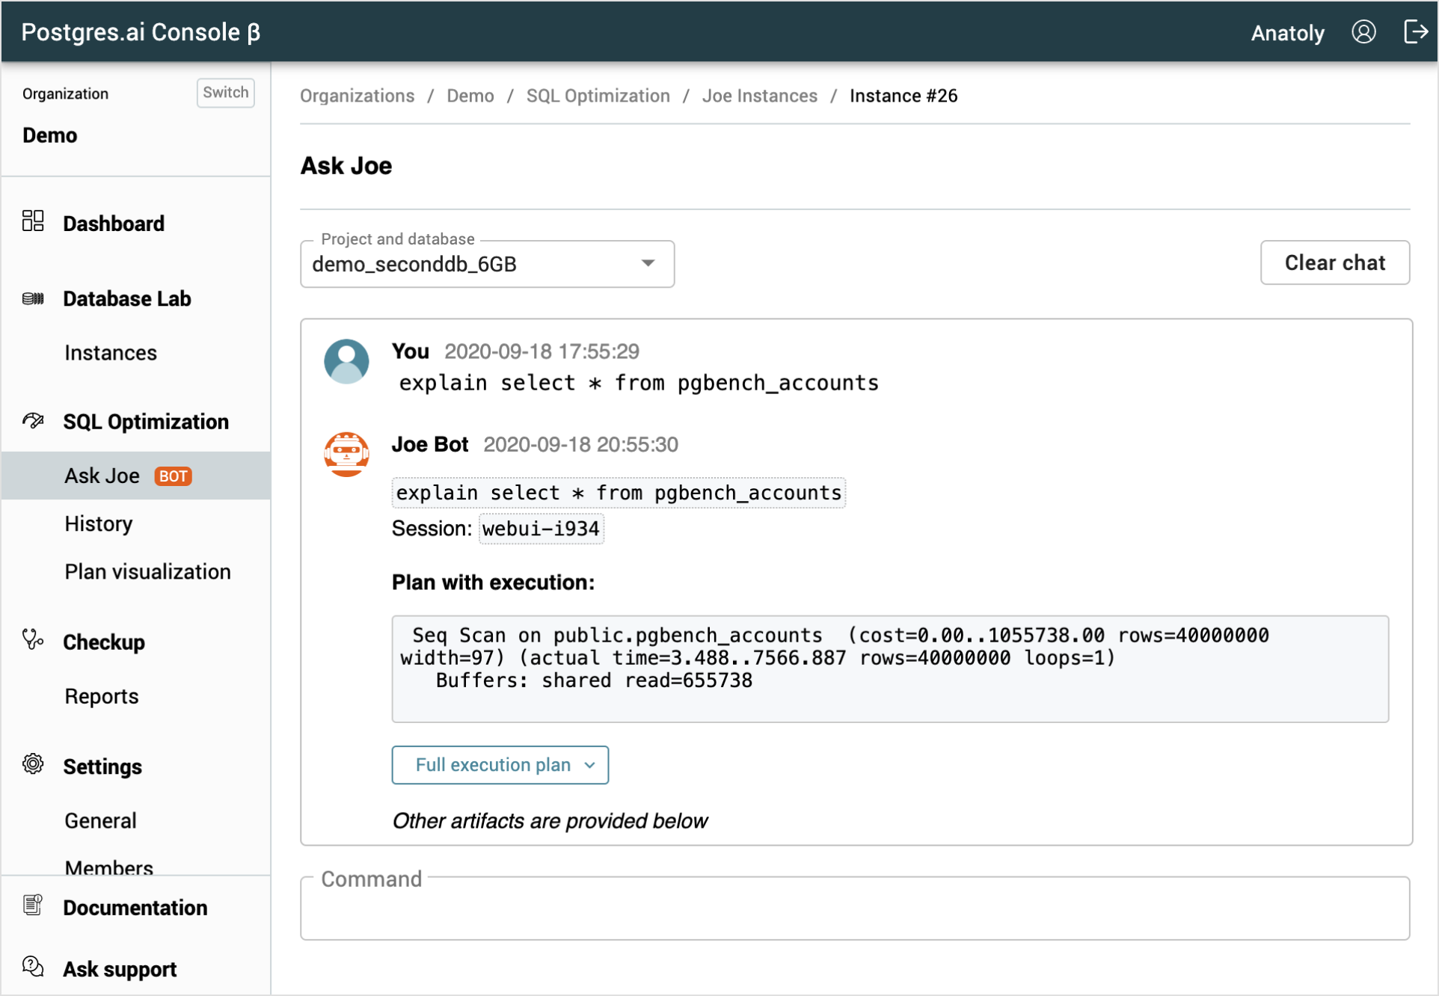The height and width of the screenshot is (996, 1439).
Task: Expand the Full execution plan
Action: 500,765
